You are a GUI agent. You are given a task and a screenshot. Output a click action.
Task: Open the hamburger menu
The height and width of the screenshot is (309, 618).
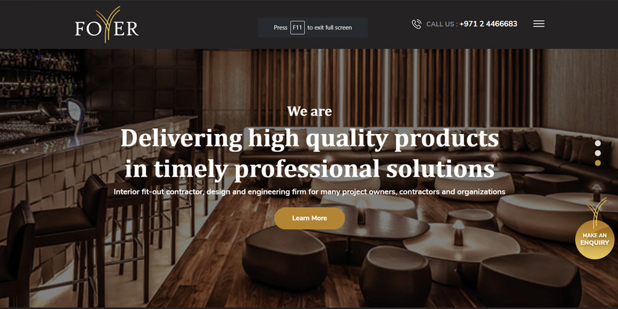click(x=539, y=24)
